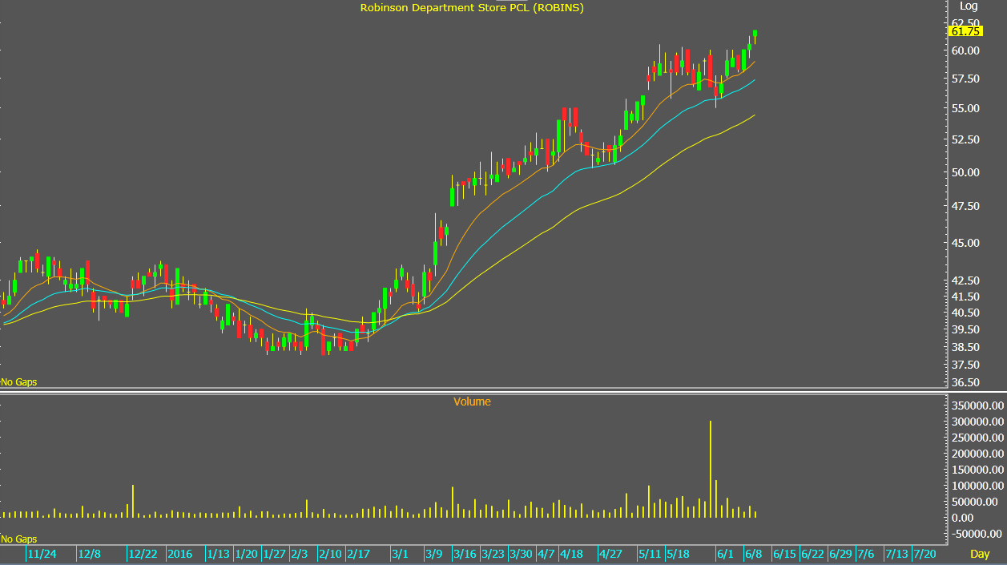Viewport: 1007px width, 565px height.
Task: Click the 5/18 date on time axis
Action: [678, 554]
